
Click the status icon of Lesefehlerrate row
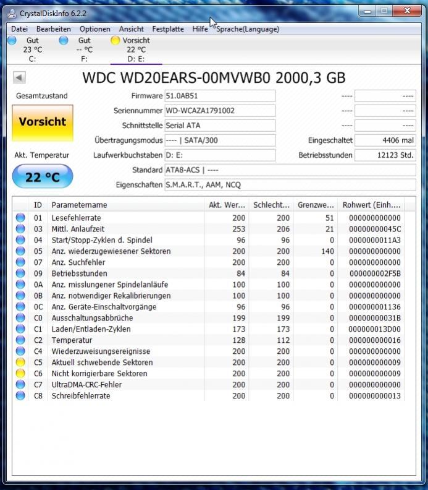[x=20, y=218]
